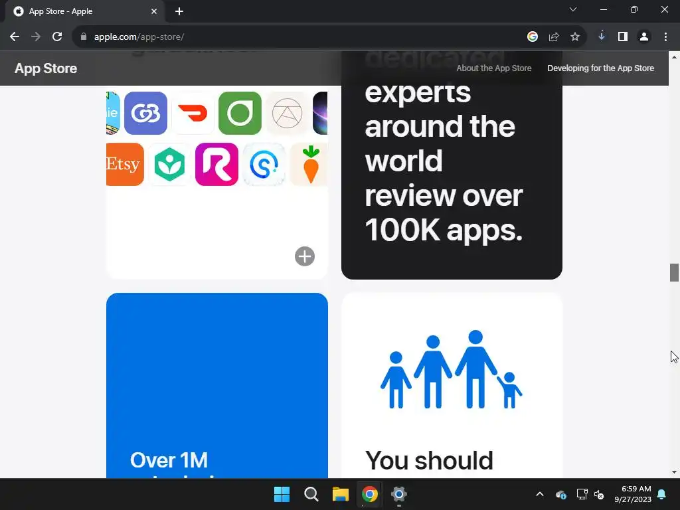Click the App Store heading link
680x510 pixels.
coord(46,68)
